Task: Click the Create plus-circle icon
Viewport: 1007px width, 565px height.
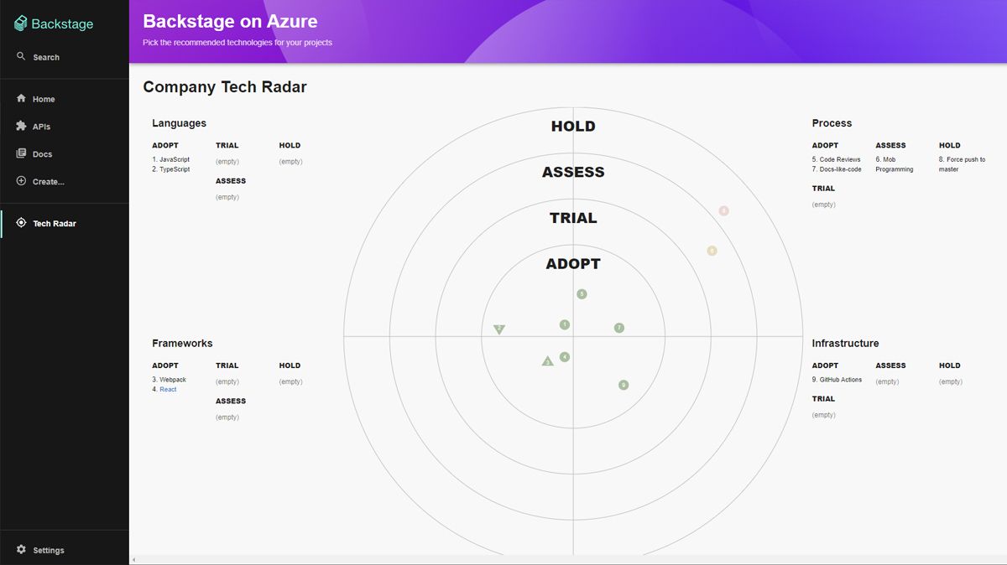Action: 21,181
